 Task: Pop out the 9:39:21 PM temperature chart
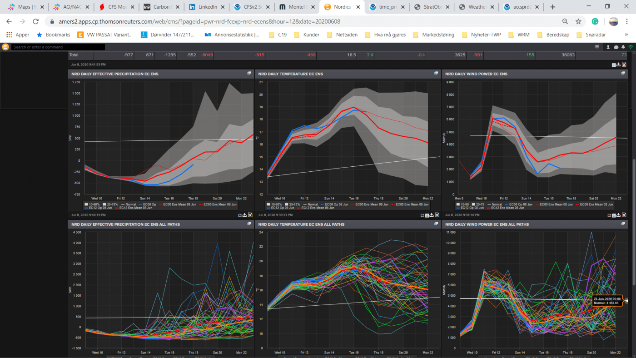click(421, 215)
